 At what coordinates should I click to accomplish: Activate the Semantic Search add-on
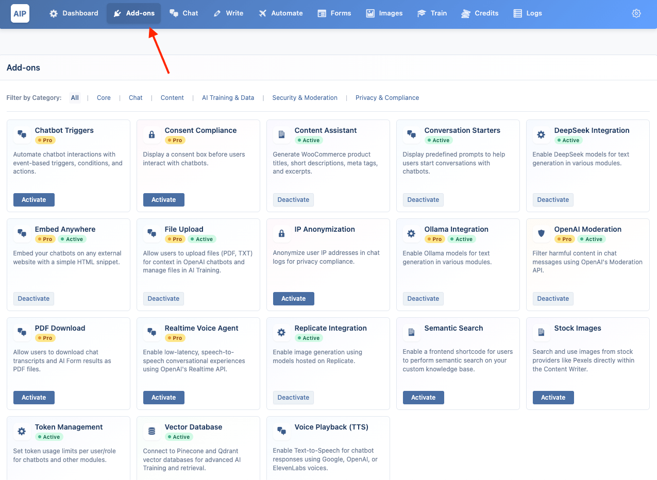coord(424,398)
